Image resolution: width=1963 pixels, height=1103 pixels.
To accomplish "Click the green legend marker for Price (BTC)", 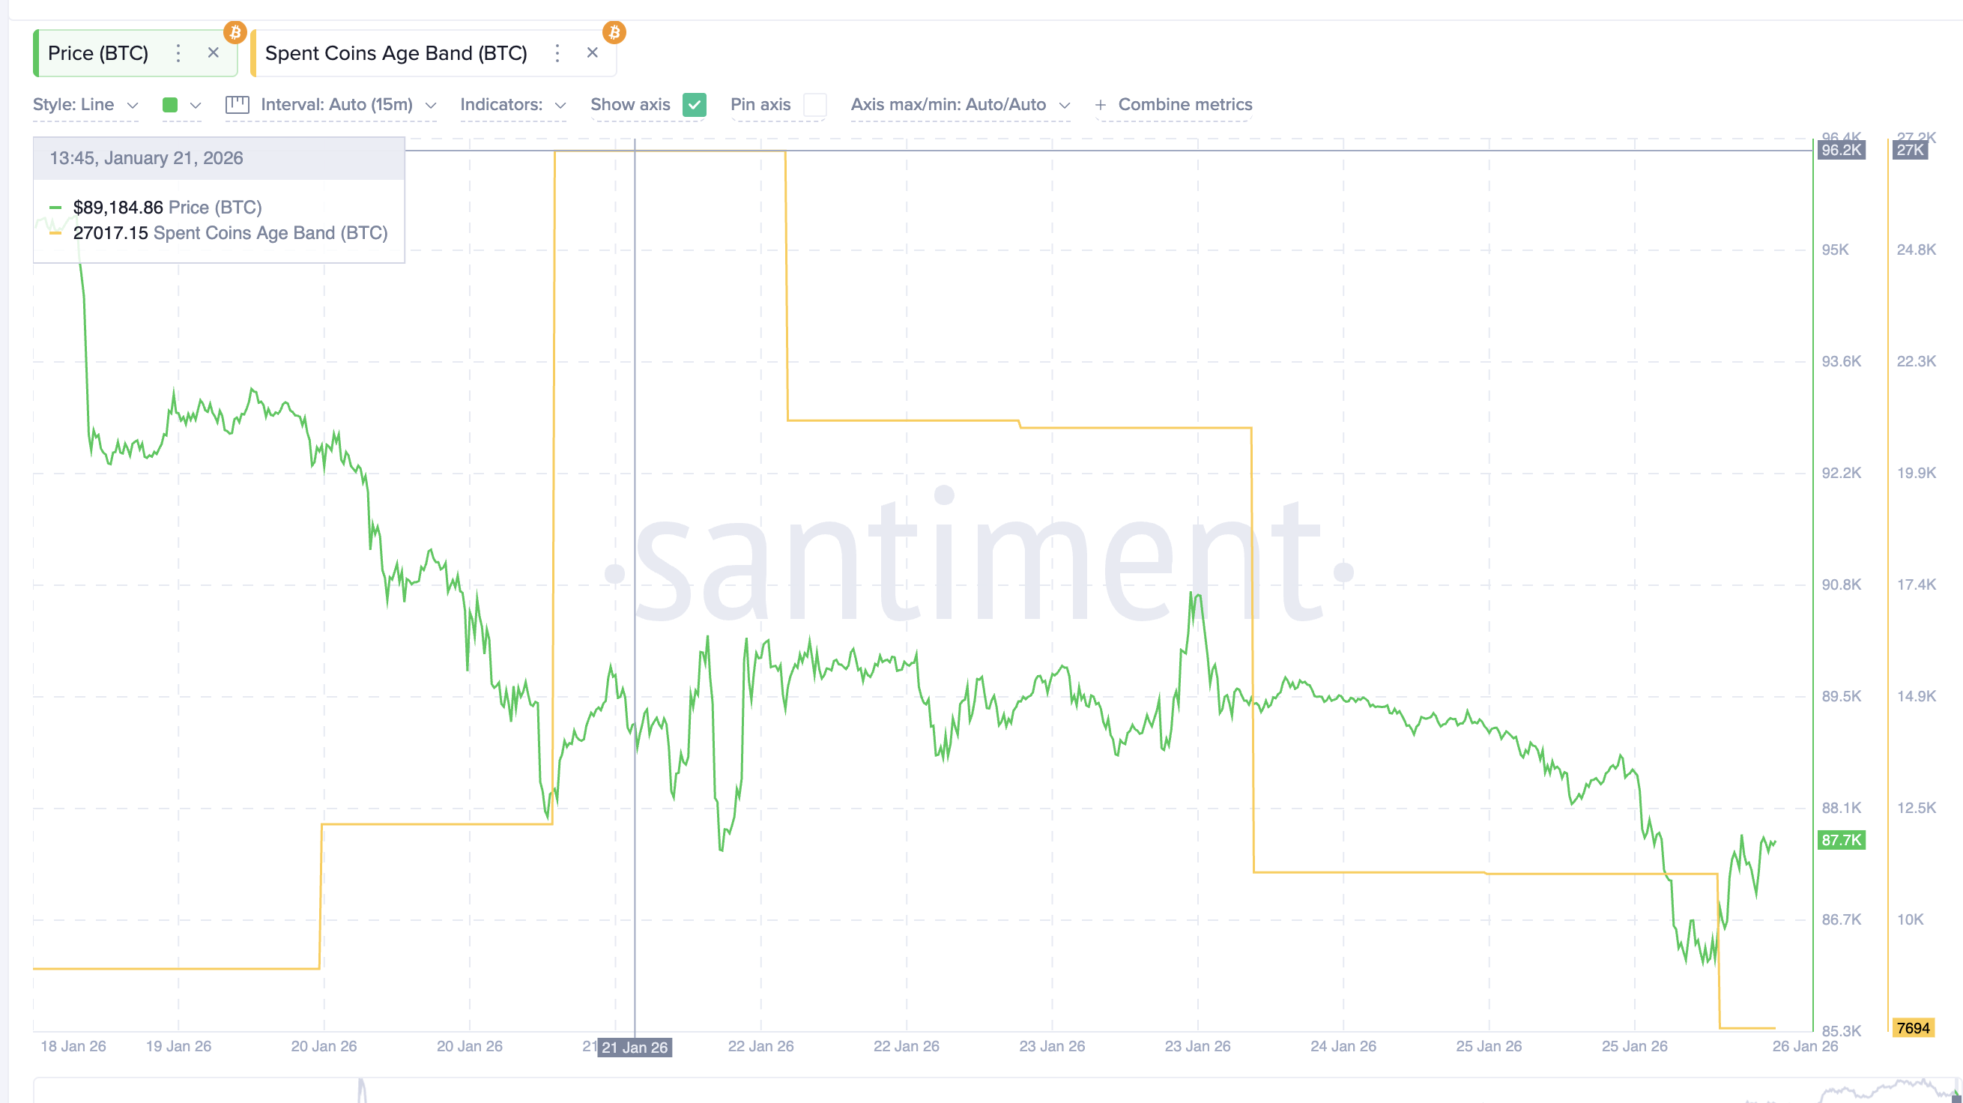I will pyautogui.click(x=54, y=207).
